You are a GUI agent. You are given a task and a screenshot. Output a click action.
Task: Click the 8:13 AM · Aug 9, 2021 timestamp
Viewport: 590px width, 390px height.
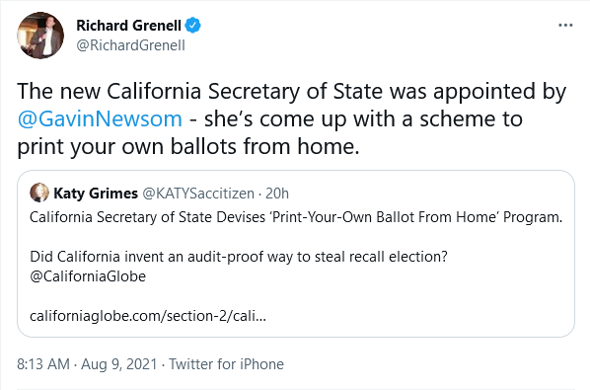[87, 364]
